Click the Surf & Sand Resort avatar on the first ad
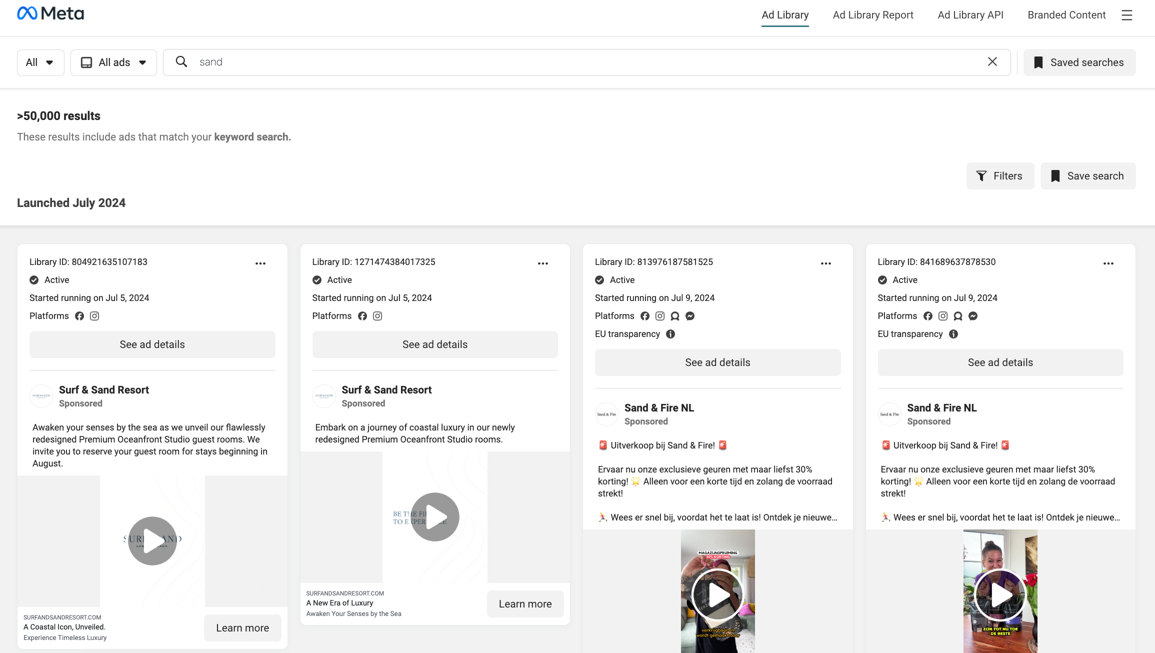Image resolution: width=1155 pixels, height=653 pixels. point(41,396)
